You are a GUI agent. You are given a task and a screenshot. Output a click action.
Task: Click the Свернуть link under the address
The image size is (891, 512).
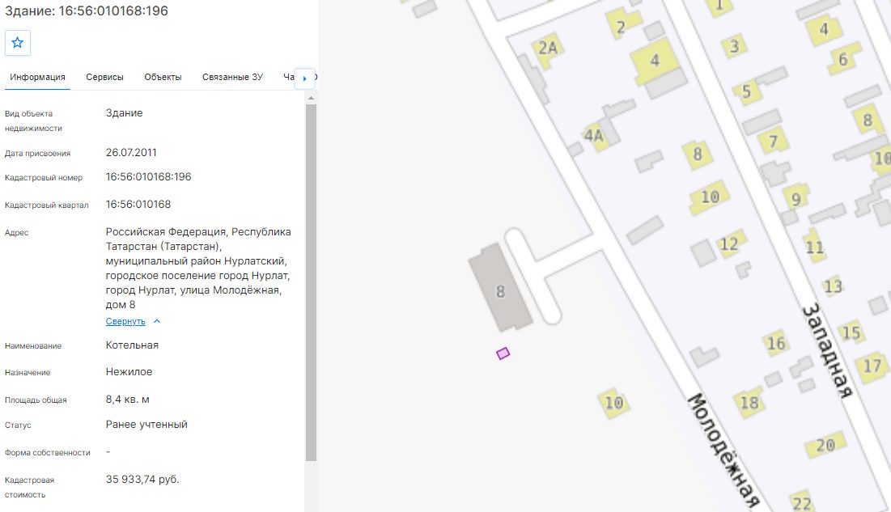(125, 322)
